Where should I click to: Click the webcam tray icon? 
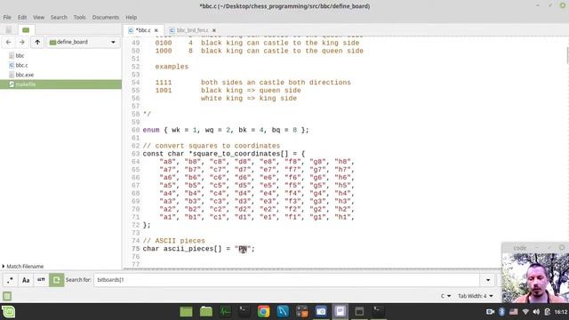pyautogui.click(x=490, y=312)
